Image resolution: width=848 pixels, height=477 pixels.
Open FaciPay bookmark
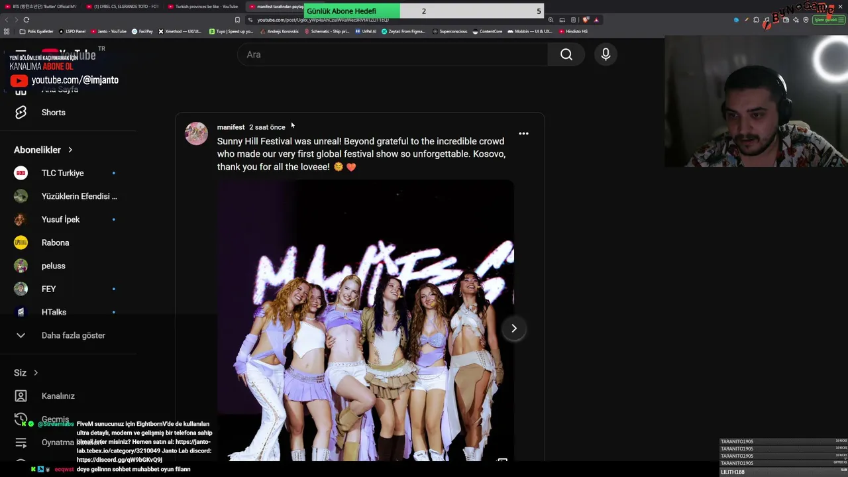click(x=142, y=31)
